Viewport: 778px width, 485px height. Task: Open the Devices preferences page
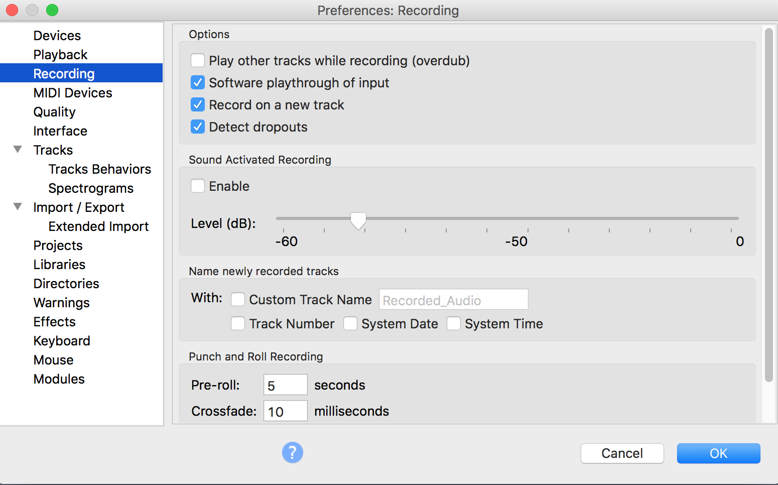point(57,36)
